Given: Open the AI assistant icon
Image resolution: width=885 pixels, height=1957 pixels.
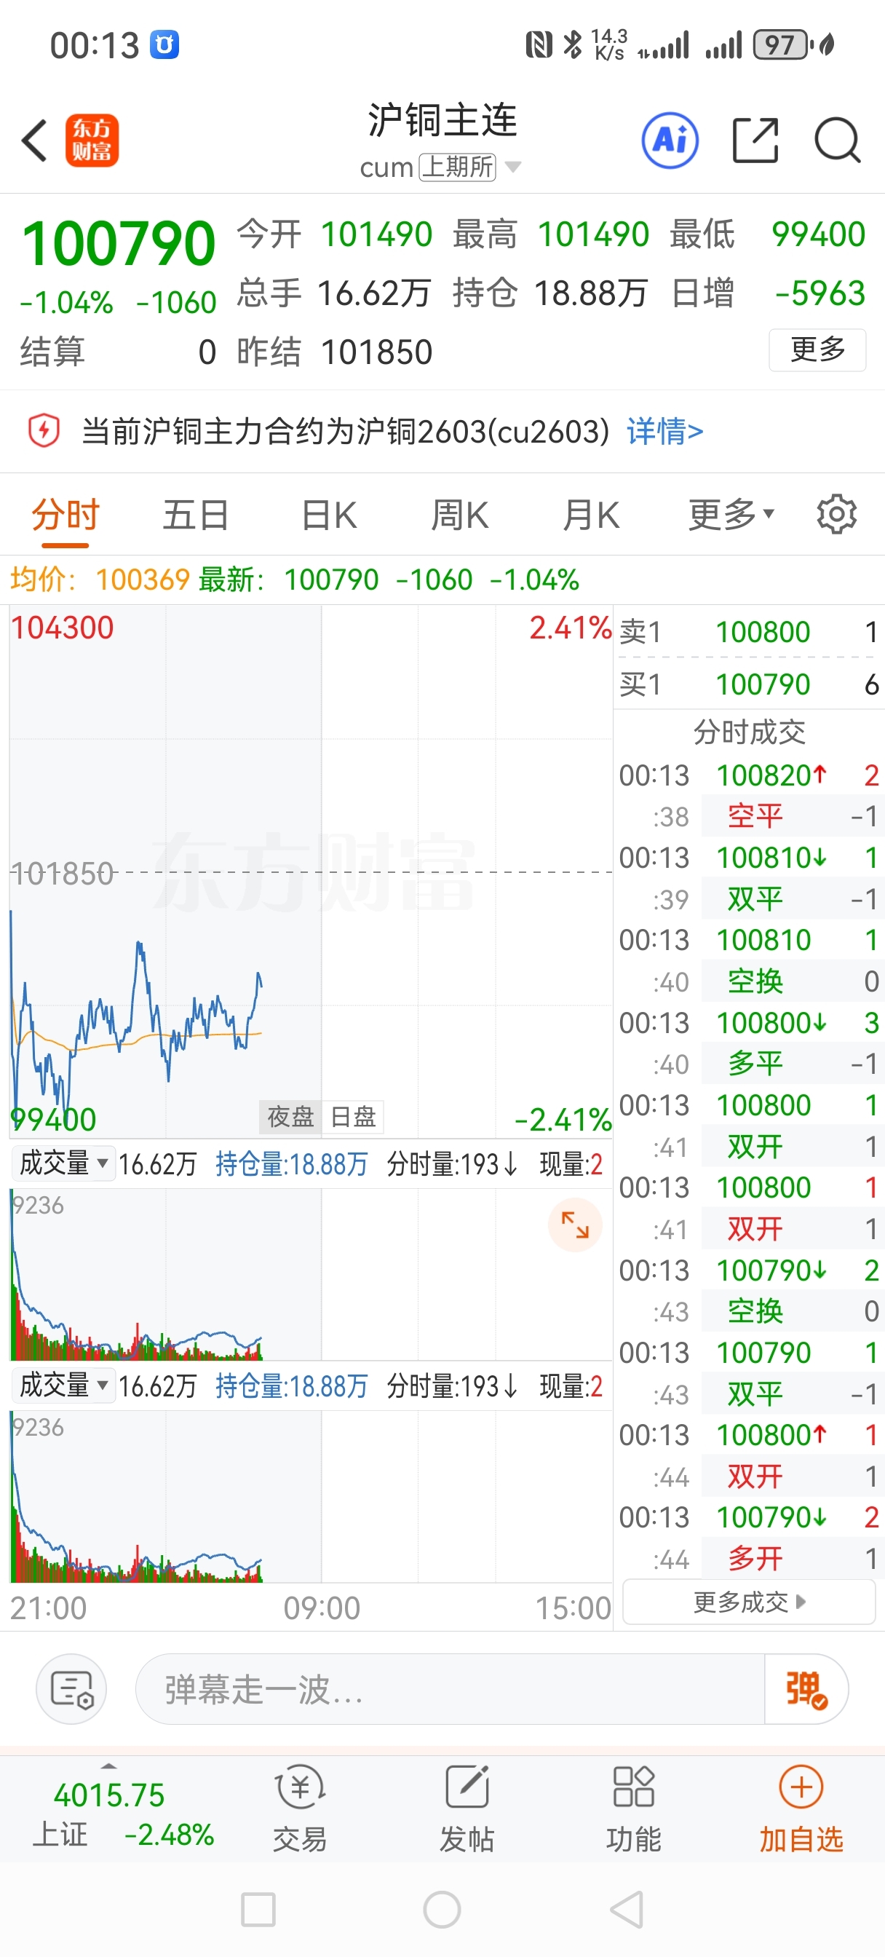Looking at the screenshot, I should point(670,141).
